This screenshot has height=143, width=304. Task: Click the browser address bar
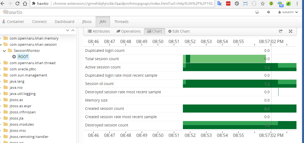(x=133, y=4)
